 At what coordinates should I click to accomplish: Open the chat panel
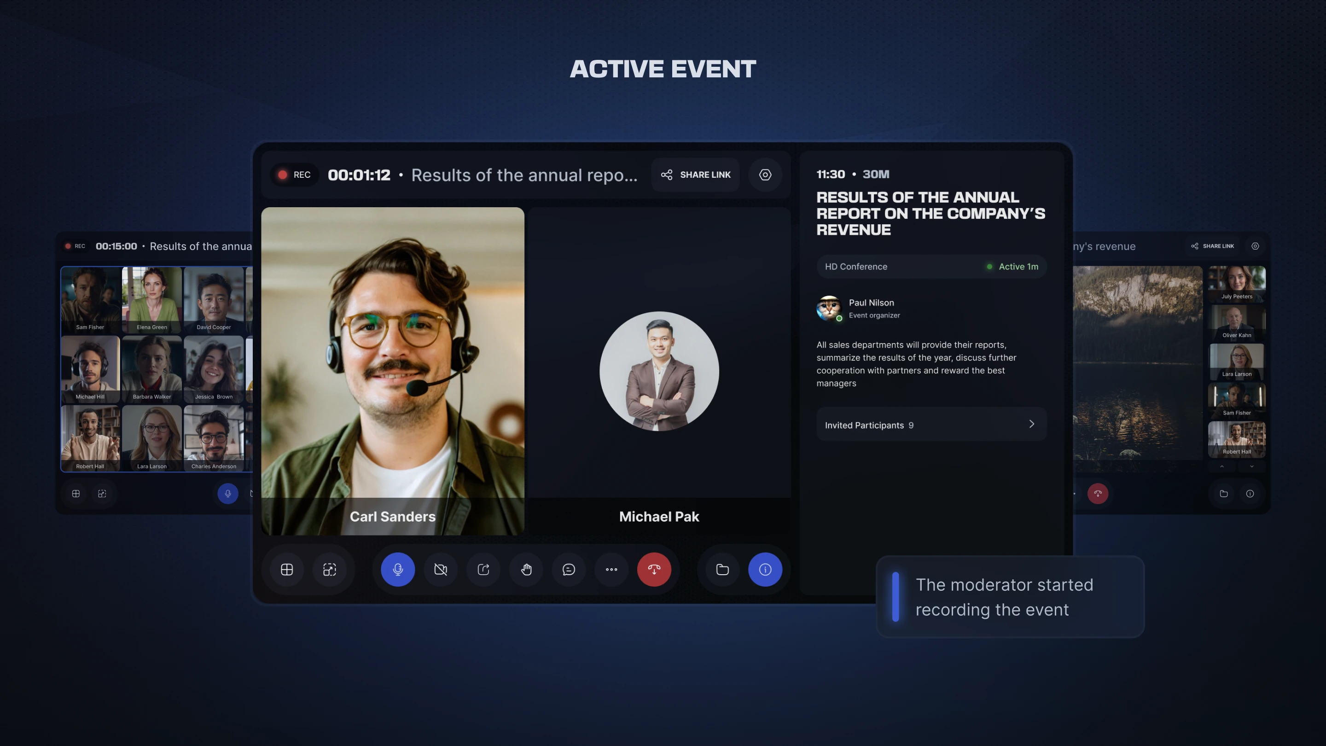click(x=569, y=570)
